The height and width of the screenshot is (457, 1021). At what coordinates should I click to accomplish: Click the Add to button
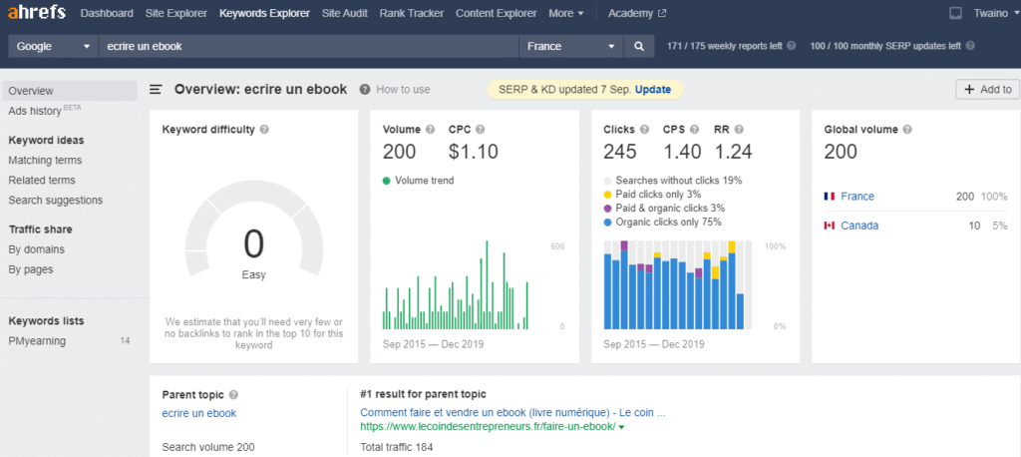click(x=987, y=90)
